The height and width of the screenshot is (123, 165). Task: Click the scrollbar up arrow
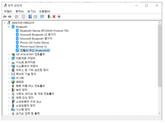(x=160, y=23)
